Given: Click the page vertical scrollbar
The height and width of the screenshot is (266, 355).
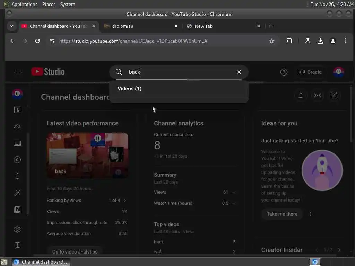Looking at the screenshot, I should click(351, 114).
